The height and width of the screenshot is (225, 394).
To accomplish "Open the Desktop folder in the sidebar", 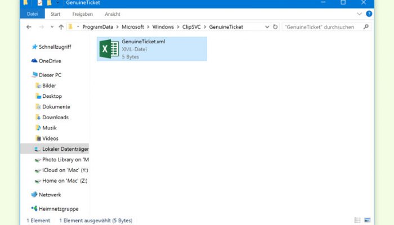I will tap(52, 96).
